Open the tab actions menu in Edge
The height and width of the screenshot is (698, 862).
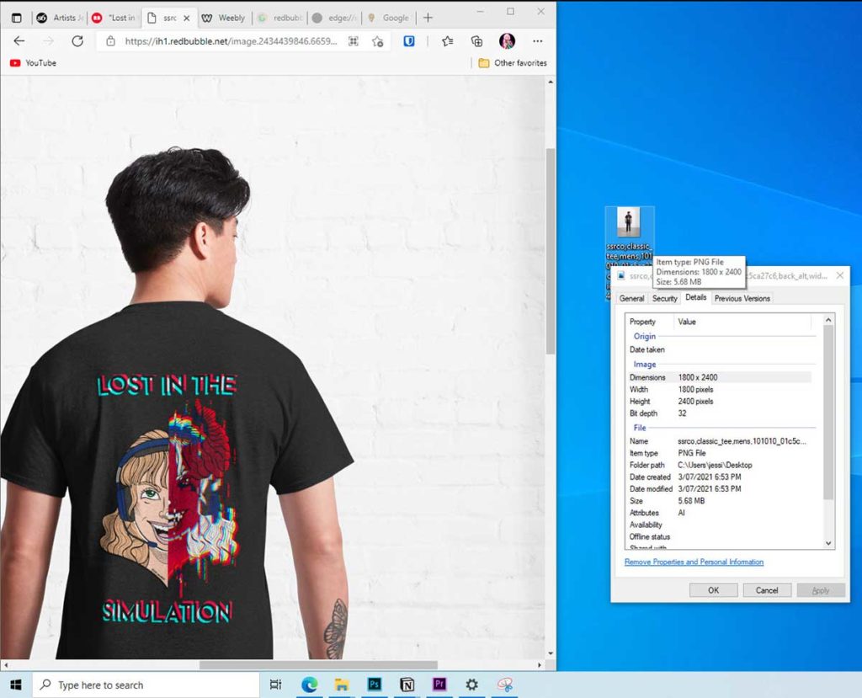pyautogui.click(x=17, y=18)
